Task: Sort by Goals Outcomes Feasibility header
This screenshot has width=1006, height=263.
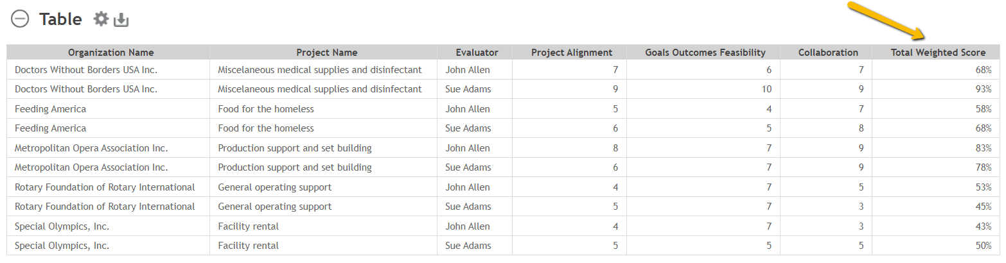Action: [705, 53]
